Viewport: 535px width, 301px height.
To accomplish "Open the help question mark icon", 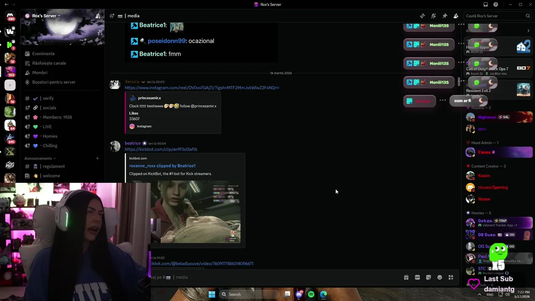I will [496, 5].
